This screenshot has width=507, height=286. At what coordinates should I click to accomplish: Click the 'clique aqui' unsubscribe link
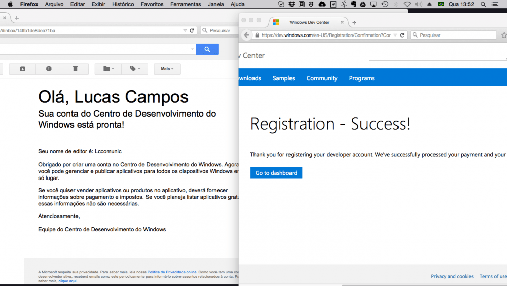coord(67,281)
